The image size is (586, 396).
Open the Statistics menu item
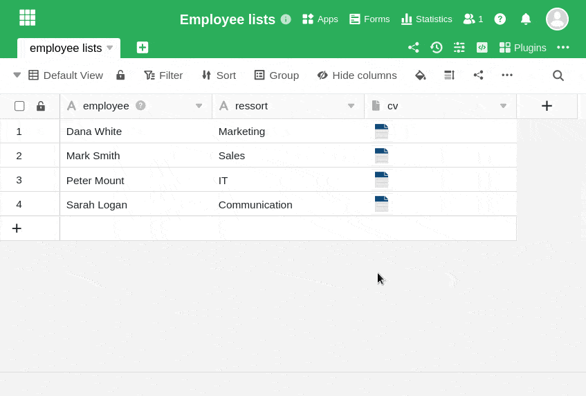tap(426, 19)
